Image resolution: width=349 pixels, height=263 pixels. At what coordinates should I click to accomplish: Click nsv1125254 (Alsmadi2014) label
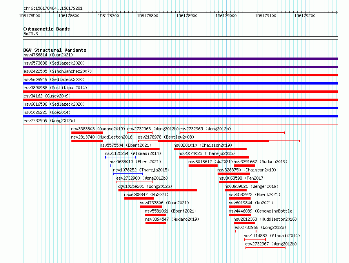click(x=133, y=153)
